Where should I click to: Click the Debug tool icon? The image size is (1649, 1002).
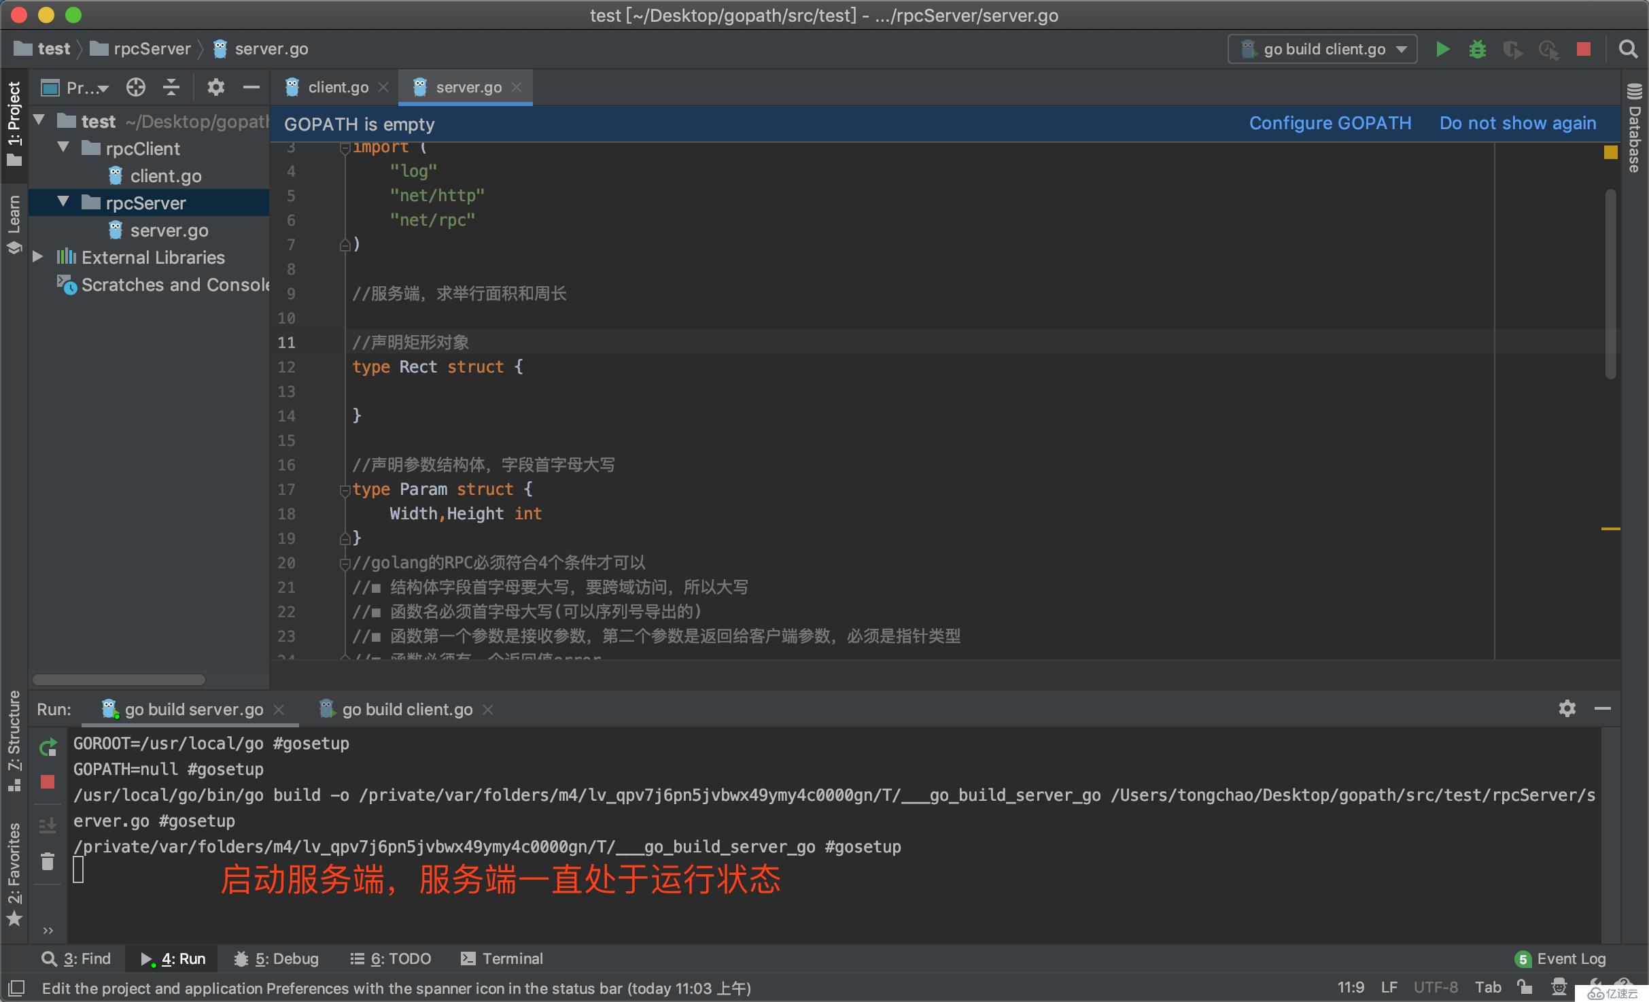1477,48
